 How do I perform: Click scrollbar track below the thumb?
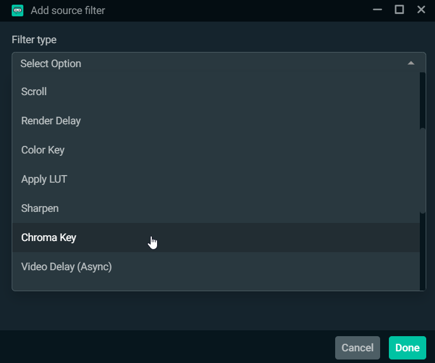pos(423,252)
